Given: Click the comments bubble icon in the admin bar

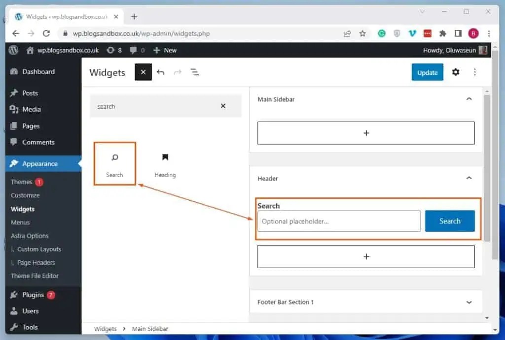Looking at the screenshot, I should click(133, 50).
